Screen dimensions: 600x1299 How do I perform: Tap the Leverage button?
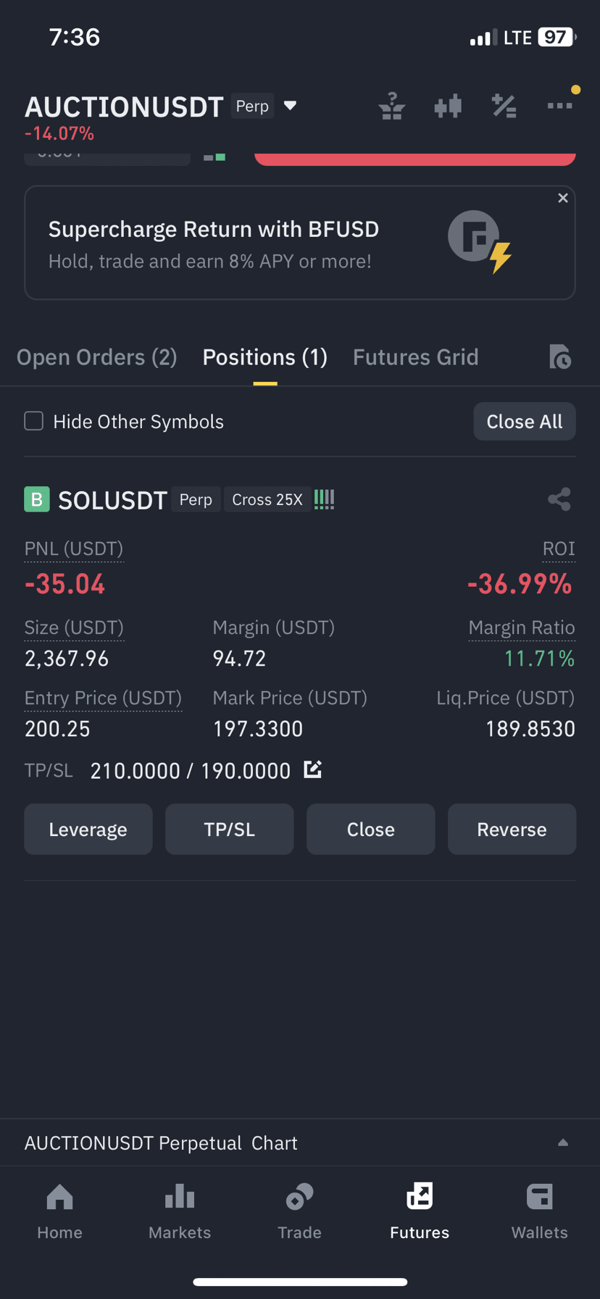[x=88, y=829]
